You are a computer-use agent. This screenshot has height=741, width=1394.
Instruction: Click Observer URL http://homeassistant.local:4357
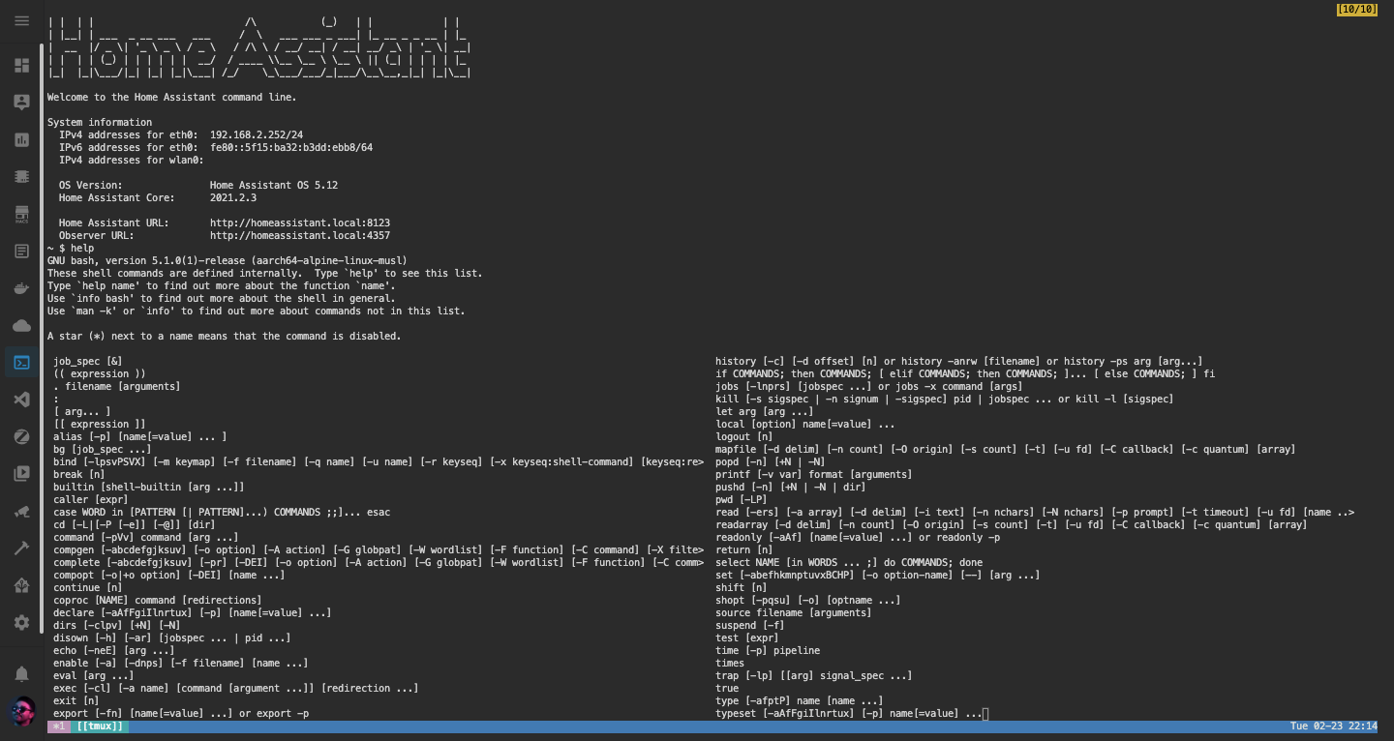click(300, 236)
